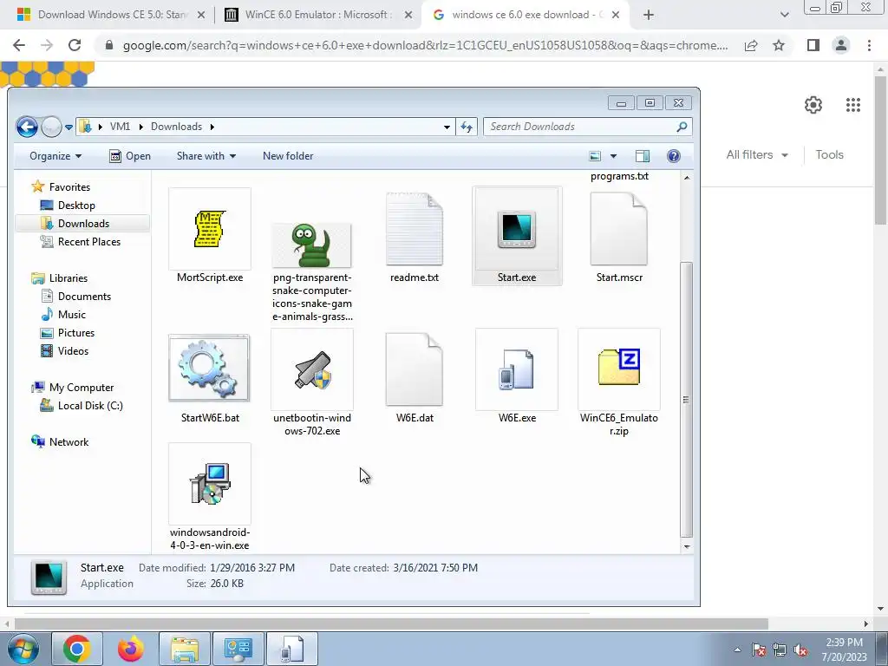
Task: Select the unetbootin-windows-702.exe icon
Action: pyautogui.click(x=312, y=369)
